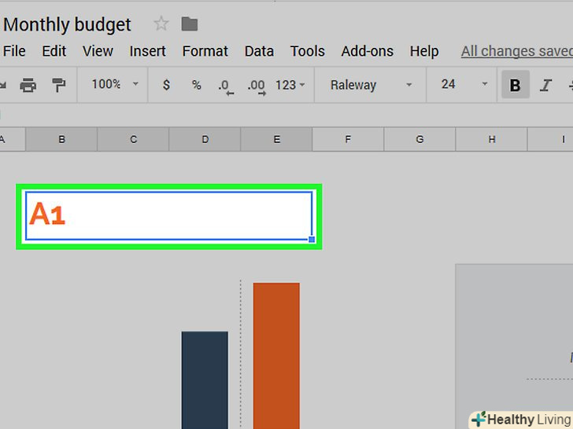Click the blue fill handle of selected cell
Viewport: 573px width, 429px height.
312,240
